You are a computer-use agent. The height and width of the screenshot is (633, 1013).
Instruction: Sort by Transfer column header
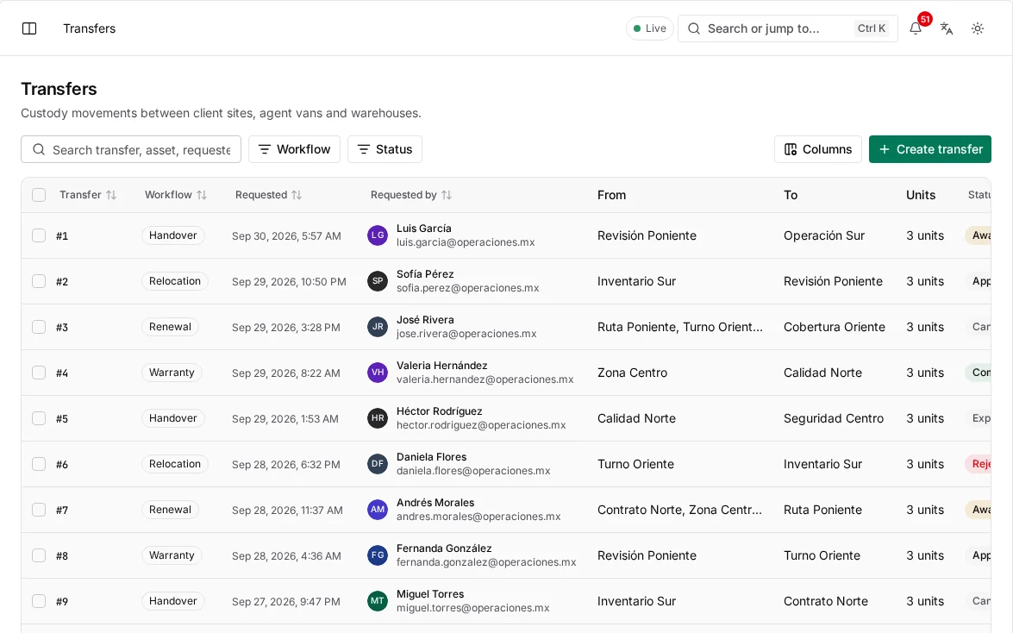pyautogui.click(x=88, y=195)
